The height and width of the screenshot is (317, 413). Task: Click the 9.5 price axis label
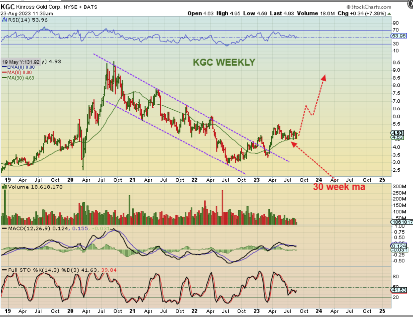point(396,62)
